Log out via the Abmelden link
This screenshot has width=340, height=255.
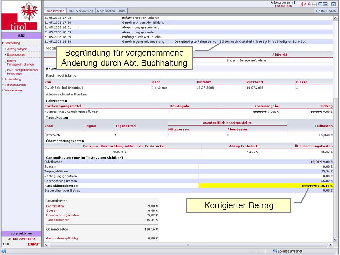coord(284,6)
